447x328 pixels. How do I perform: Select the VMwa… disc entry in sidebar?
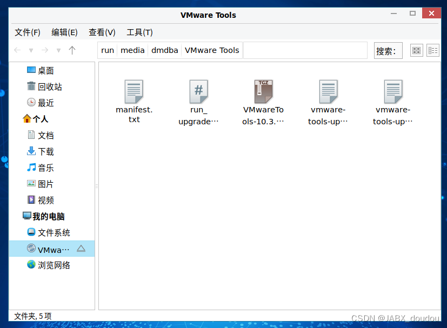tap(52, 249)
